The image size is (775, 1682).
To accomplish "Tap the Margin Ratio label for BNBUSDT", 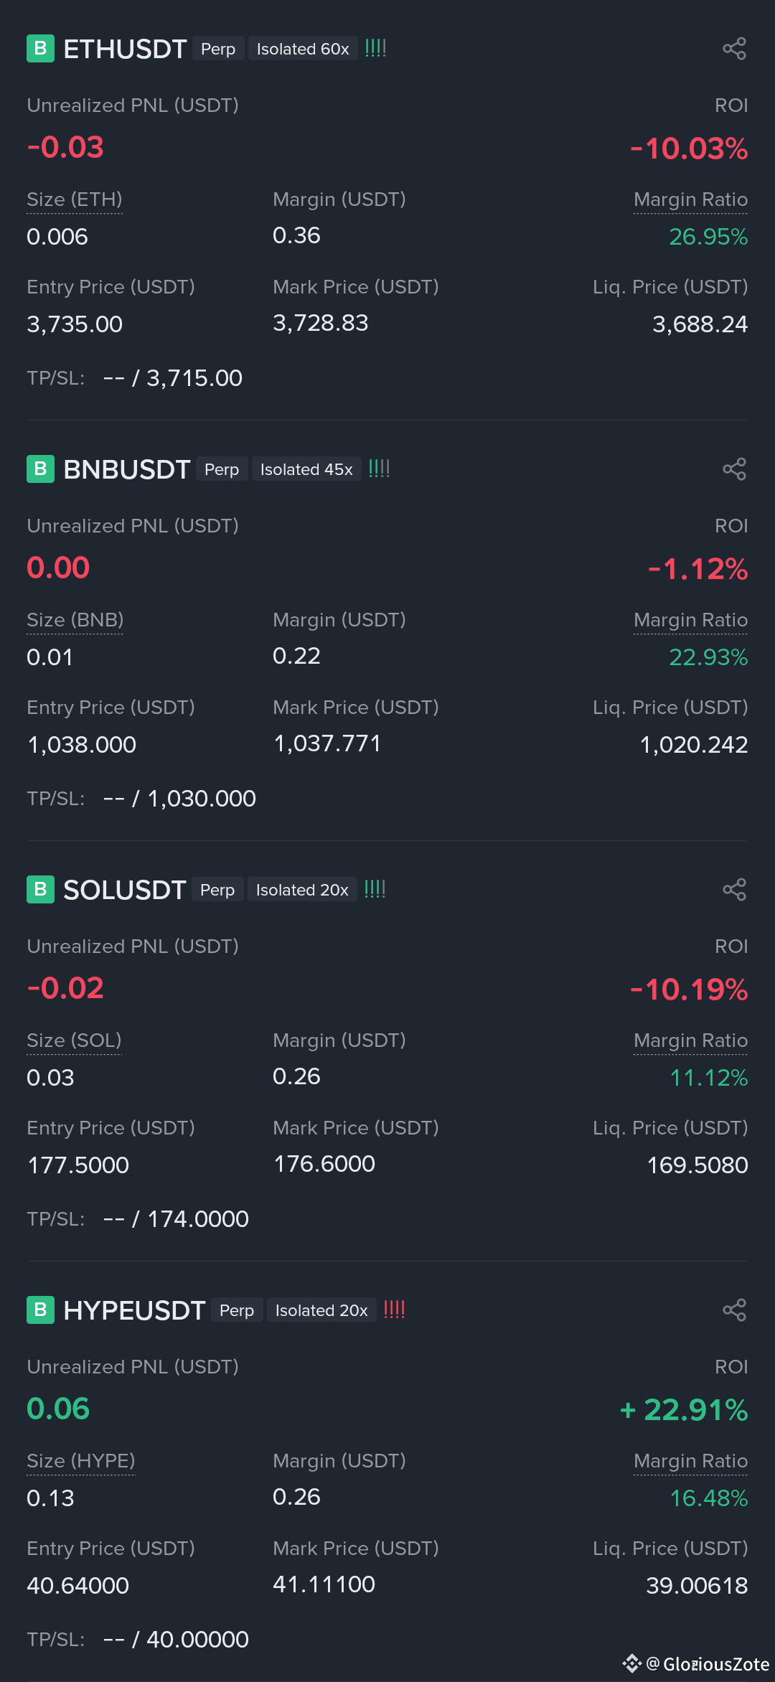I will click(690, 621).
